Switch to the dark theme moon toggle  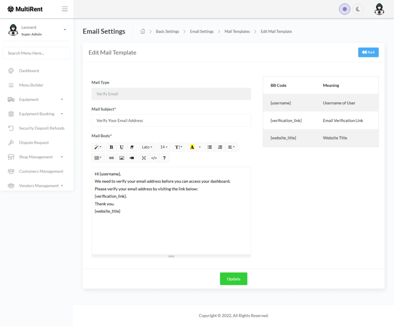[x=358, y=9]
